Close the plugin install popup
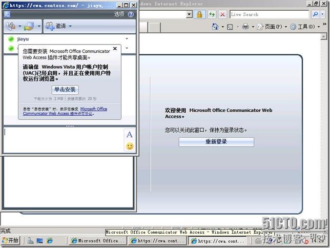The width and height of the screenshot is (330, 248). [x=115, y=49]
